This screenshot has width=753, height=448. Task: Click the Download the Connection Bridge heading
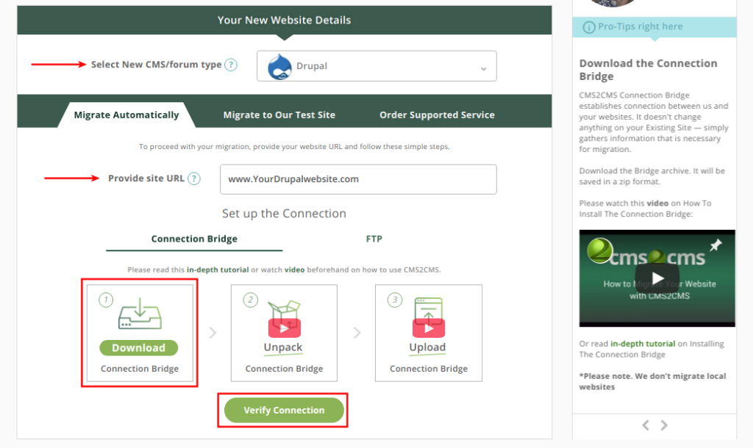(649, 70)
